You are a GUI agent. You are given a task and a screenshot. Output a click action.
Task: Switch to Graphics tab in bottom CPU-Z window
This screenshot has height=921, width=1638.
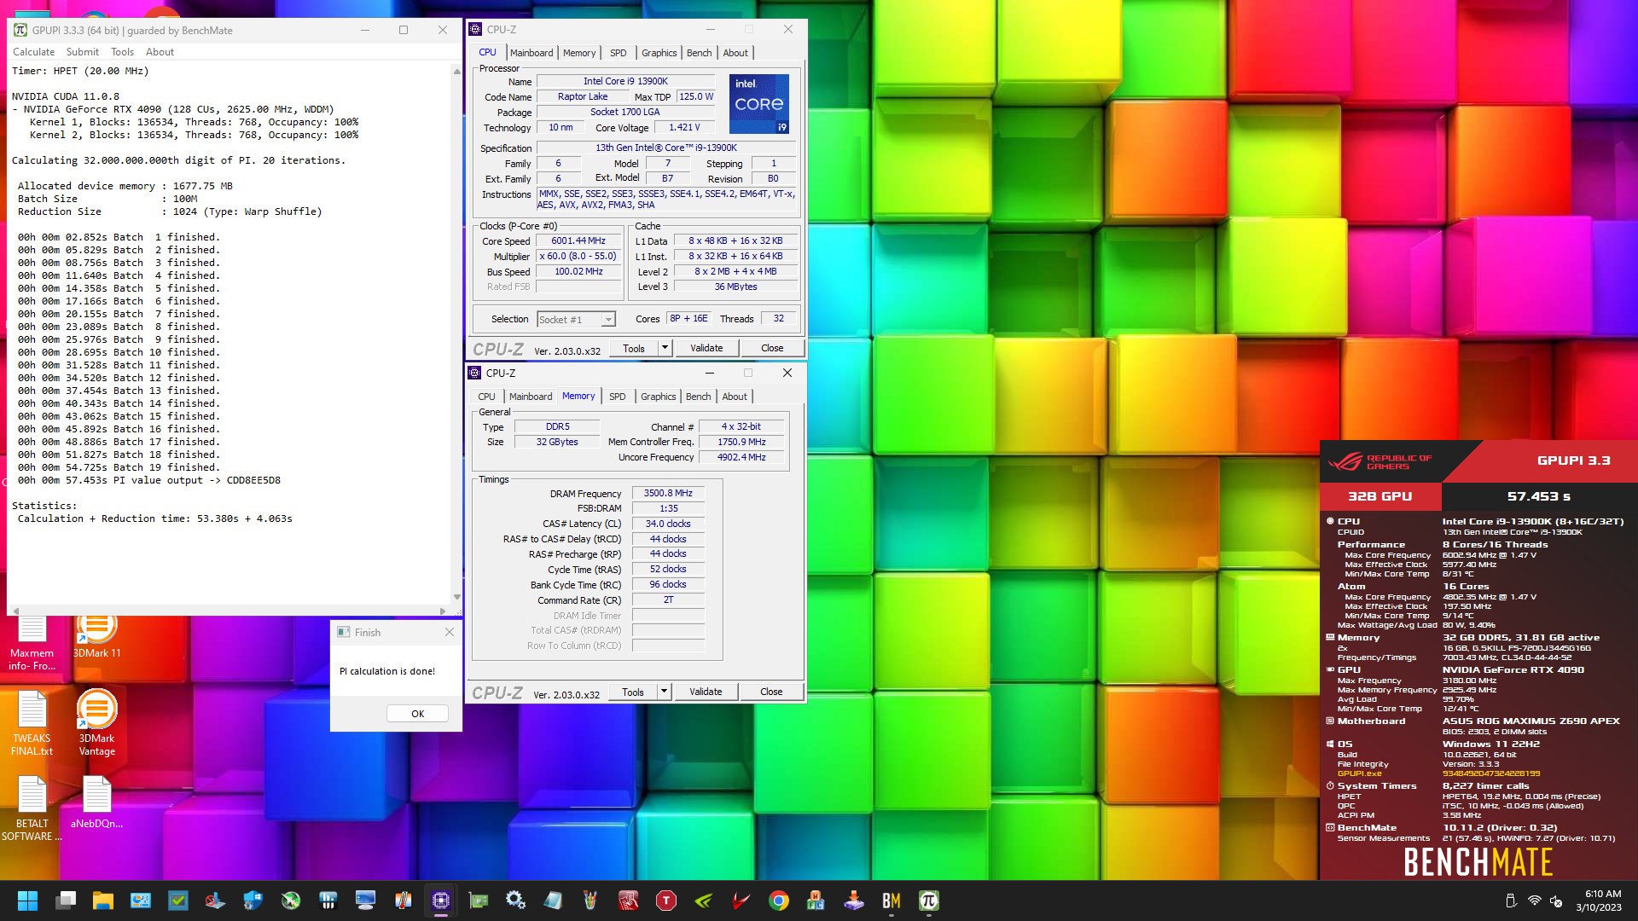click(x=658, y=397)
